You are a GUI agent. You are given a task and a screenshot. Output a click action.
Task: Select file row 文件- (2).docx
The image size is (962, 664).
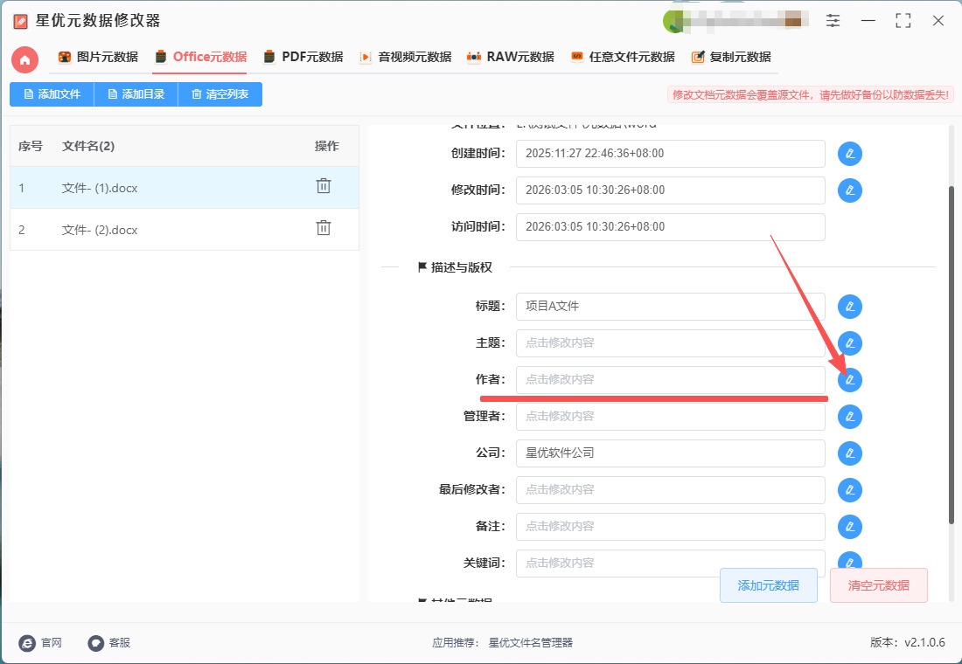point(184,229)
